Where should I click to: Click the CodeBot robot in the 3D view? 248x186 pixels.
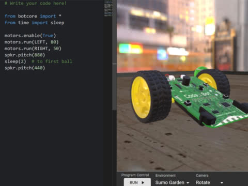[x=190, y=97]
